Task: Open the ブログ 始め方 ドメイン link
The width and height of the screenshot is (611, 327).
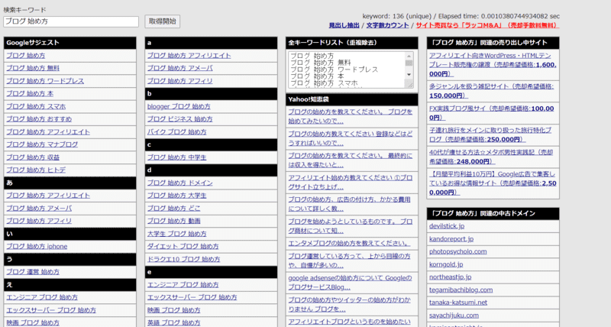Action: (180, 183)
